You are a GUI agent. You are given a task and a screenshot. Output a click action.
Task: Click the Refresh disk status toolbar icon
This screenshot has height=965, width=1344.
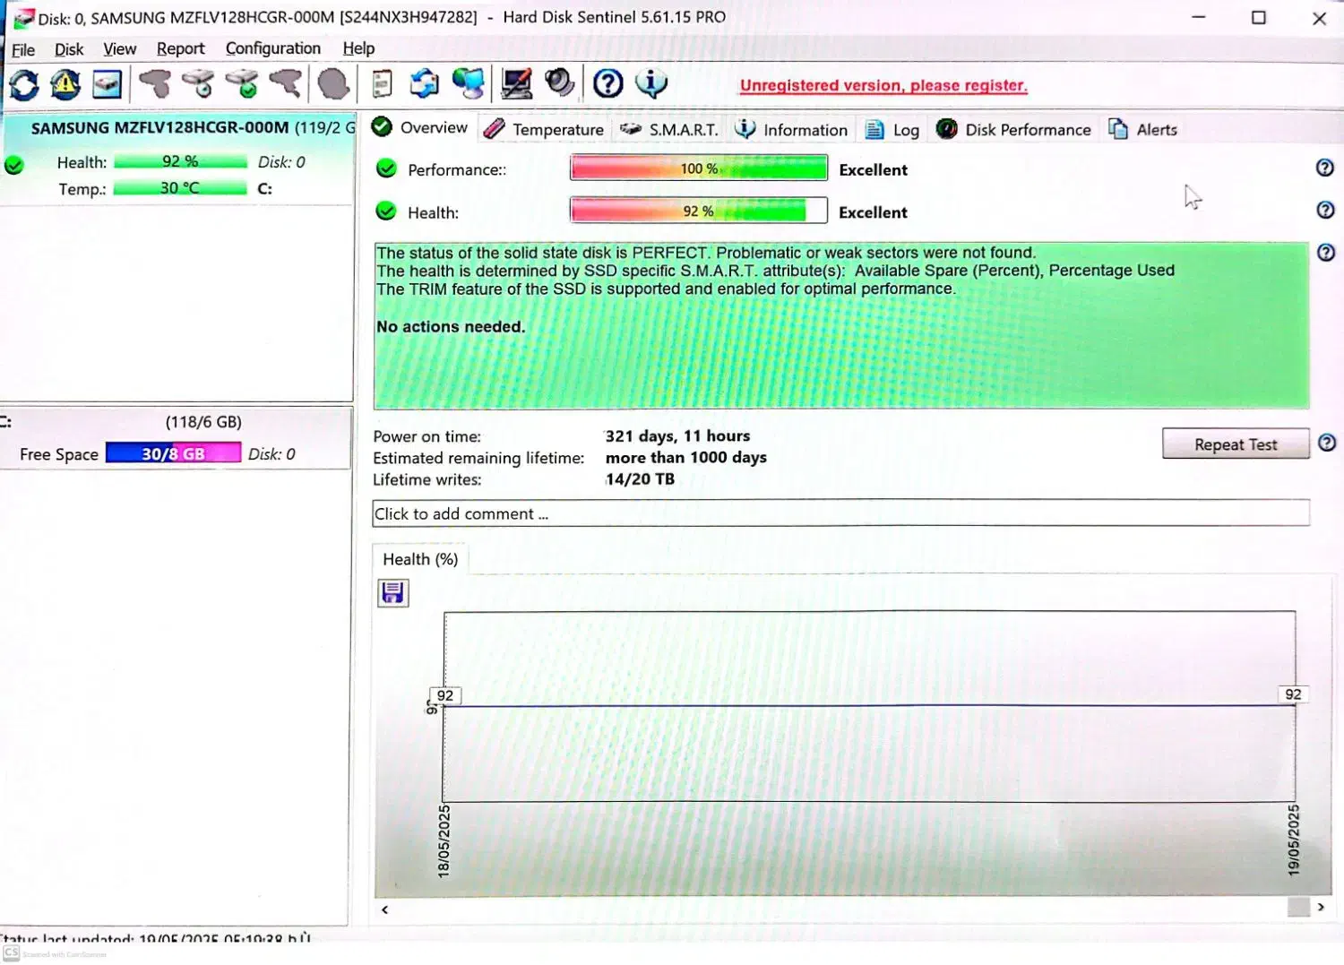point(24,85)
